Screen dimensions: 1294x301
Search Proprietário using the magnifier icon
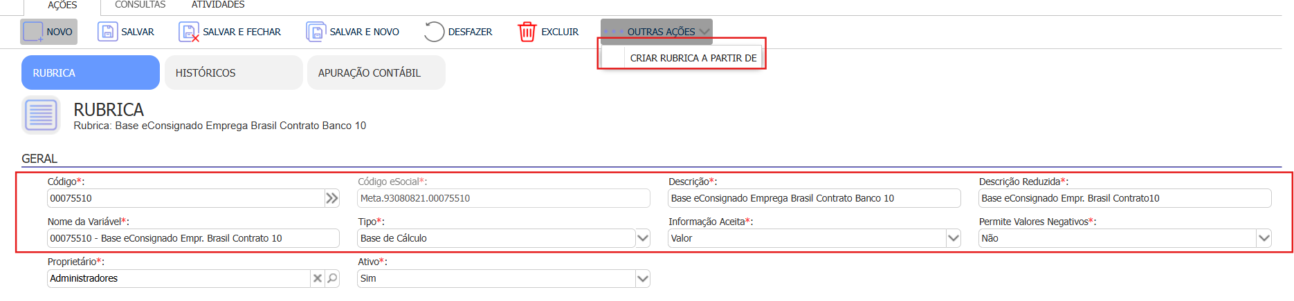(333, 278)
